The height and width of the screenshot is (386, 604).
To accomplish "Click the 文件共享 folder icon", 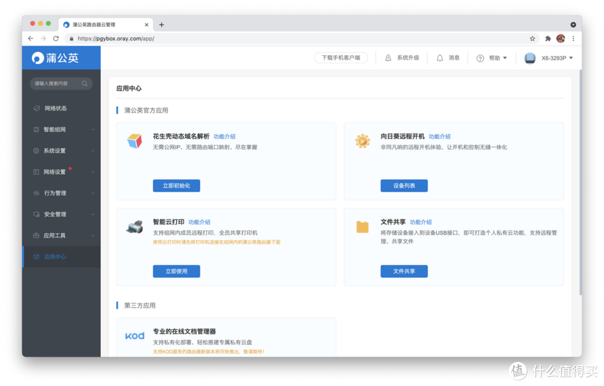I will tap(362, 226).
